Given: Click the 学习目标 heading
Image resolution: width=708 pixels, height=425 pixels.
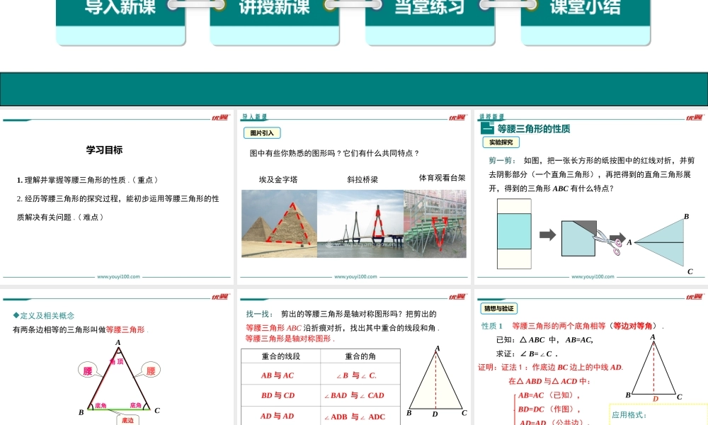Looking at the screenshot, I should (104, 150).
